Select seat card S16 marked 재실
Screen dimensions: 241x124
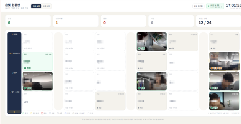click(151, 101)
